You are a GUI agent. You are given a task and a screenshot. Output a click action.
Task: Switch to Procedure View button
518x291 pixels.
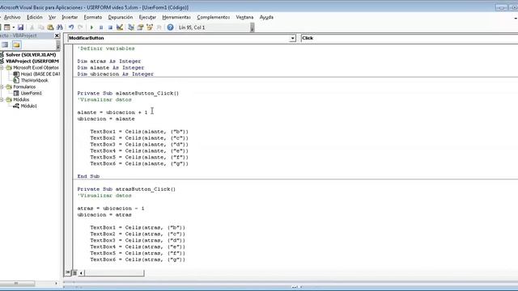click(x=68, y=272)
